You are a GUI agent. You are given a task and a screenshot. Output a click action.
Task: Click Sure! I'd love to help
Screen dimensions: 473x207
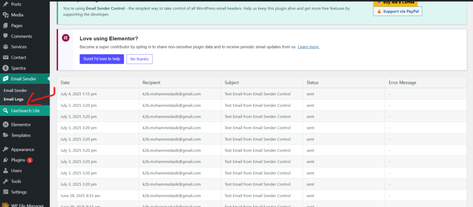tap(102, 59)
